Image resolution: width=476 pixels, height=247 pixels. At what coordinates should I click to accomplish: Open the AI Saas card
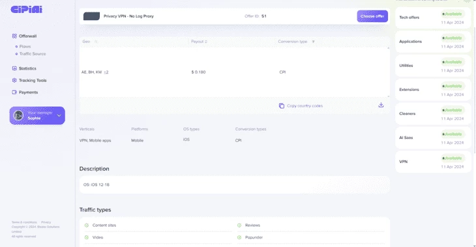[x=432, y=138]
